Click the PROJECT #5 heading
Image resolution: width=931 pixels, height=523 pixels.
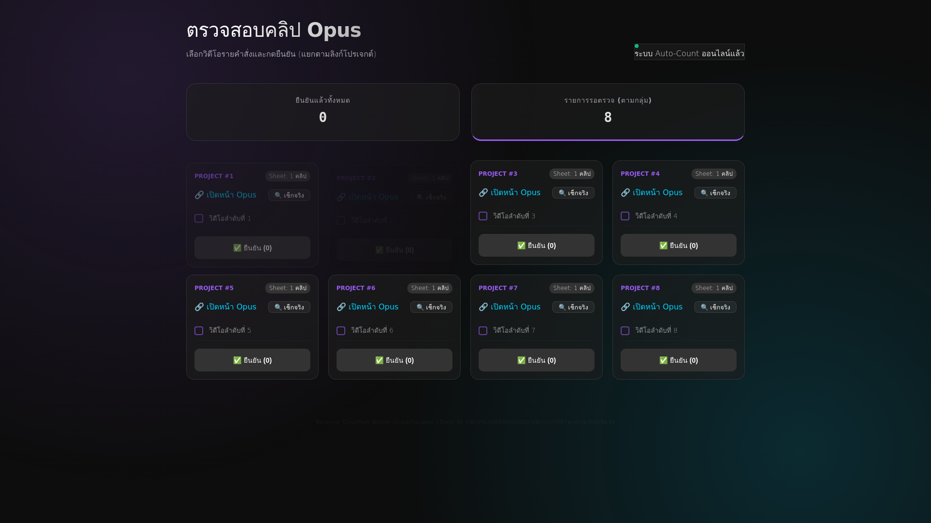(x=214, y=288)
